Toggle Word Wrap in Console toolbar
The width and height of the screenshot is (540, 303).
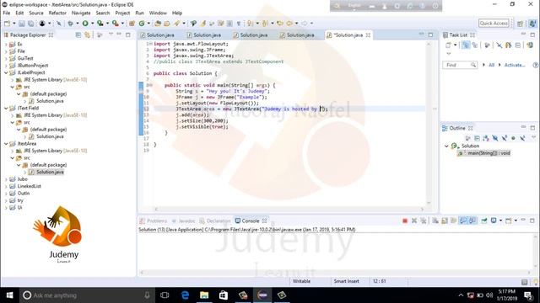pos(454,221)
